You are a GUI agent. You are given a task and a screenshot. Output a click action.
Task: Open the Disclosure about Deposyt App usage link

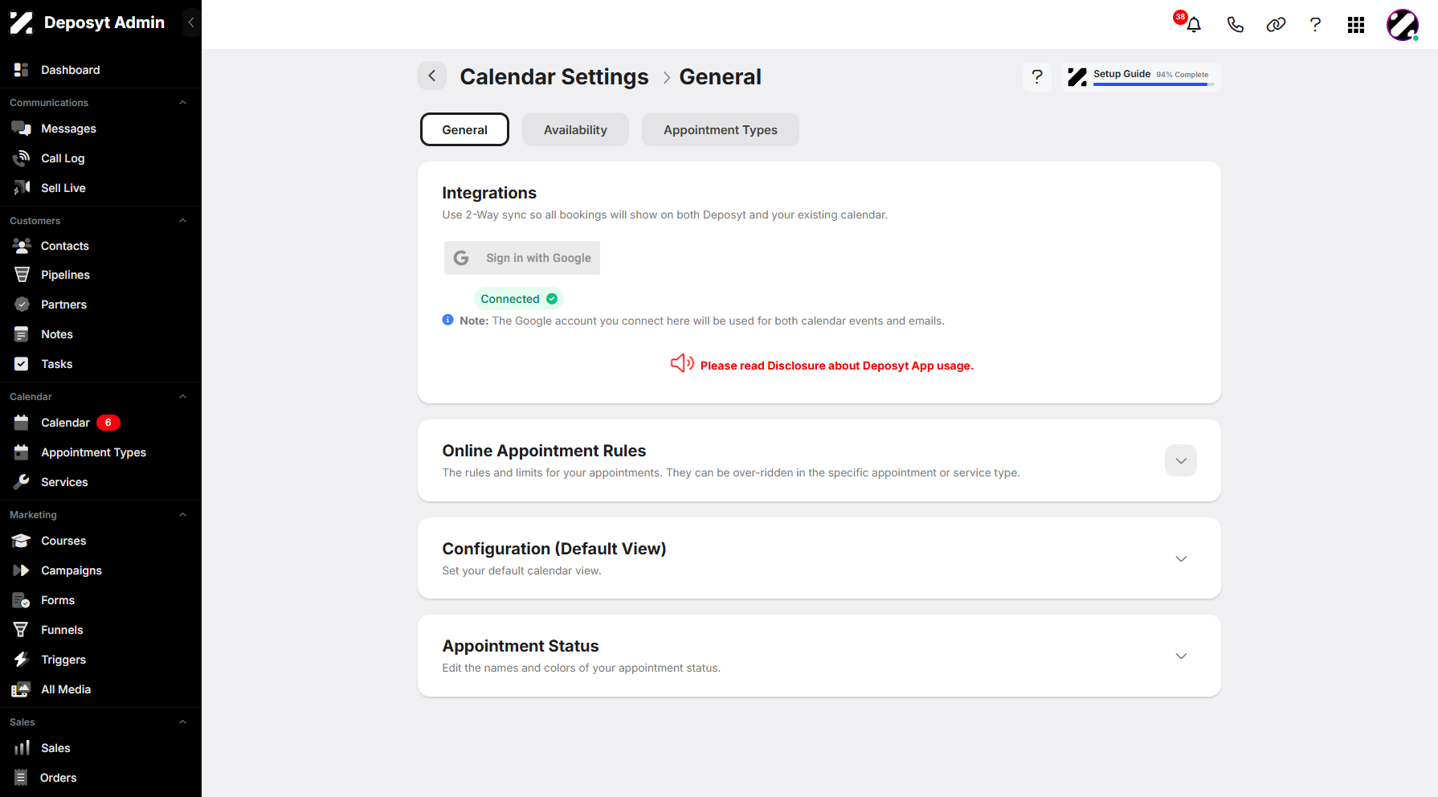(x=836, y=366)
